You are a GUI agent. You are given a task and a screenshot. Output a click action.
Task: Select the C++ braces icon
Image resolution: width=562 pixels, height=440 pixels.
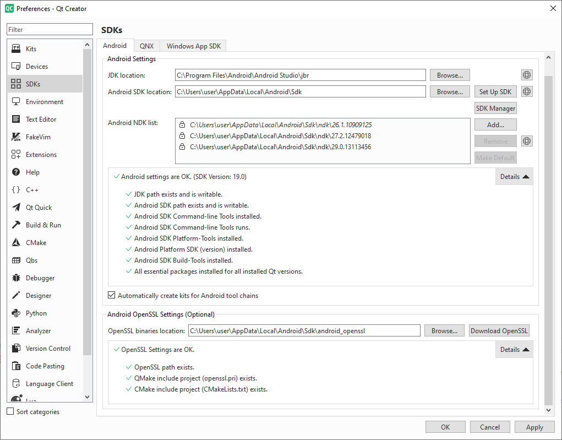(16, 189)
